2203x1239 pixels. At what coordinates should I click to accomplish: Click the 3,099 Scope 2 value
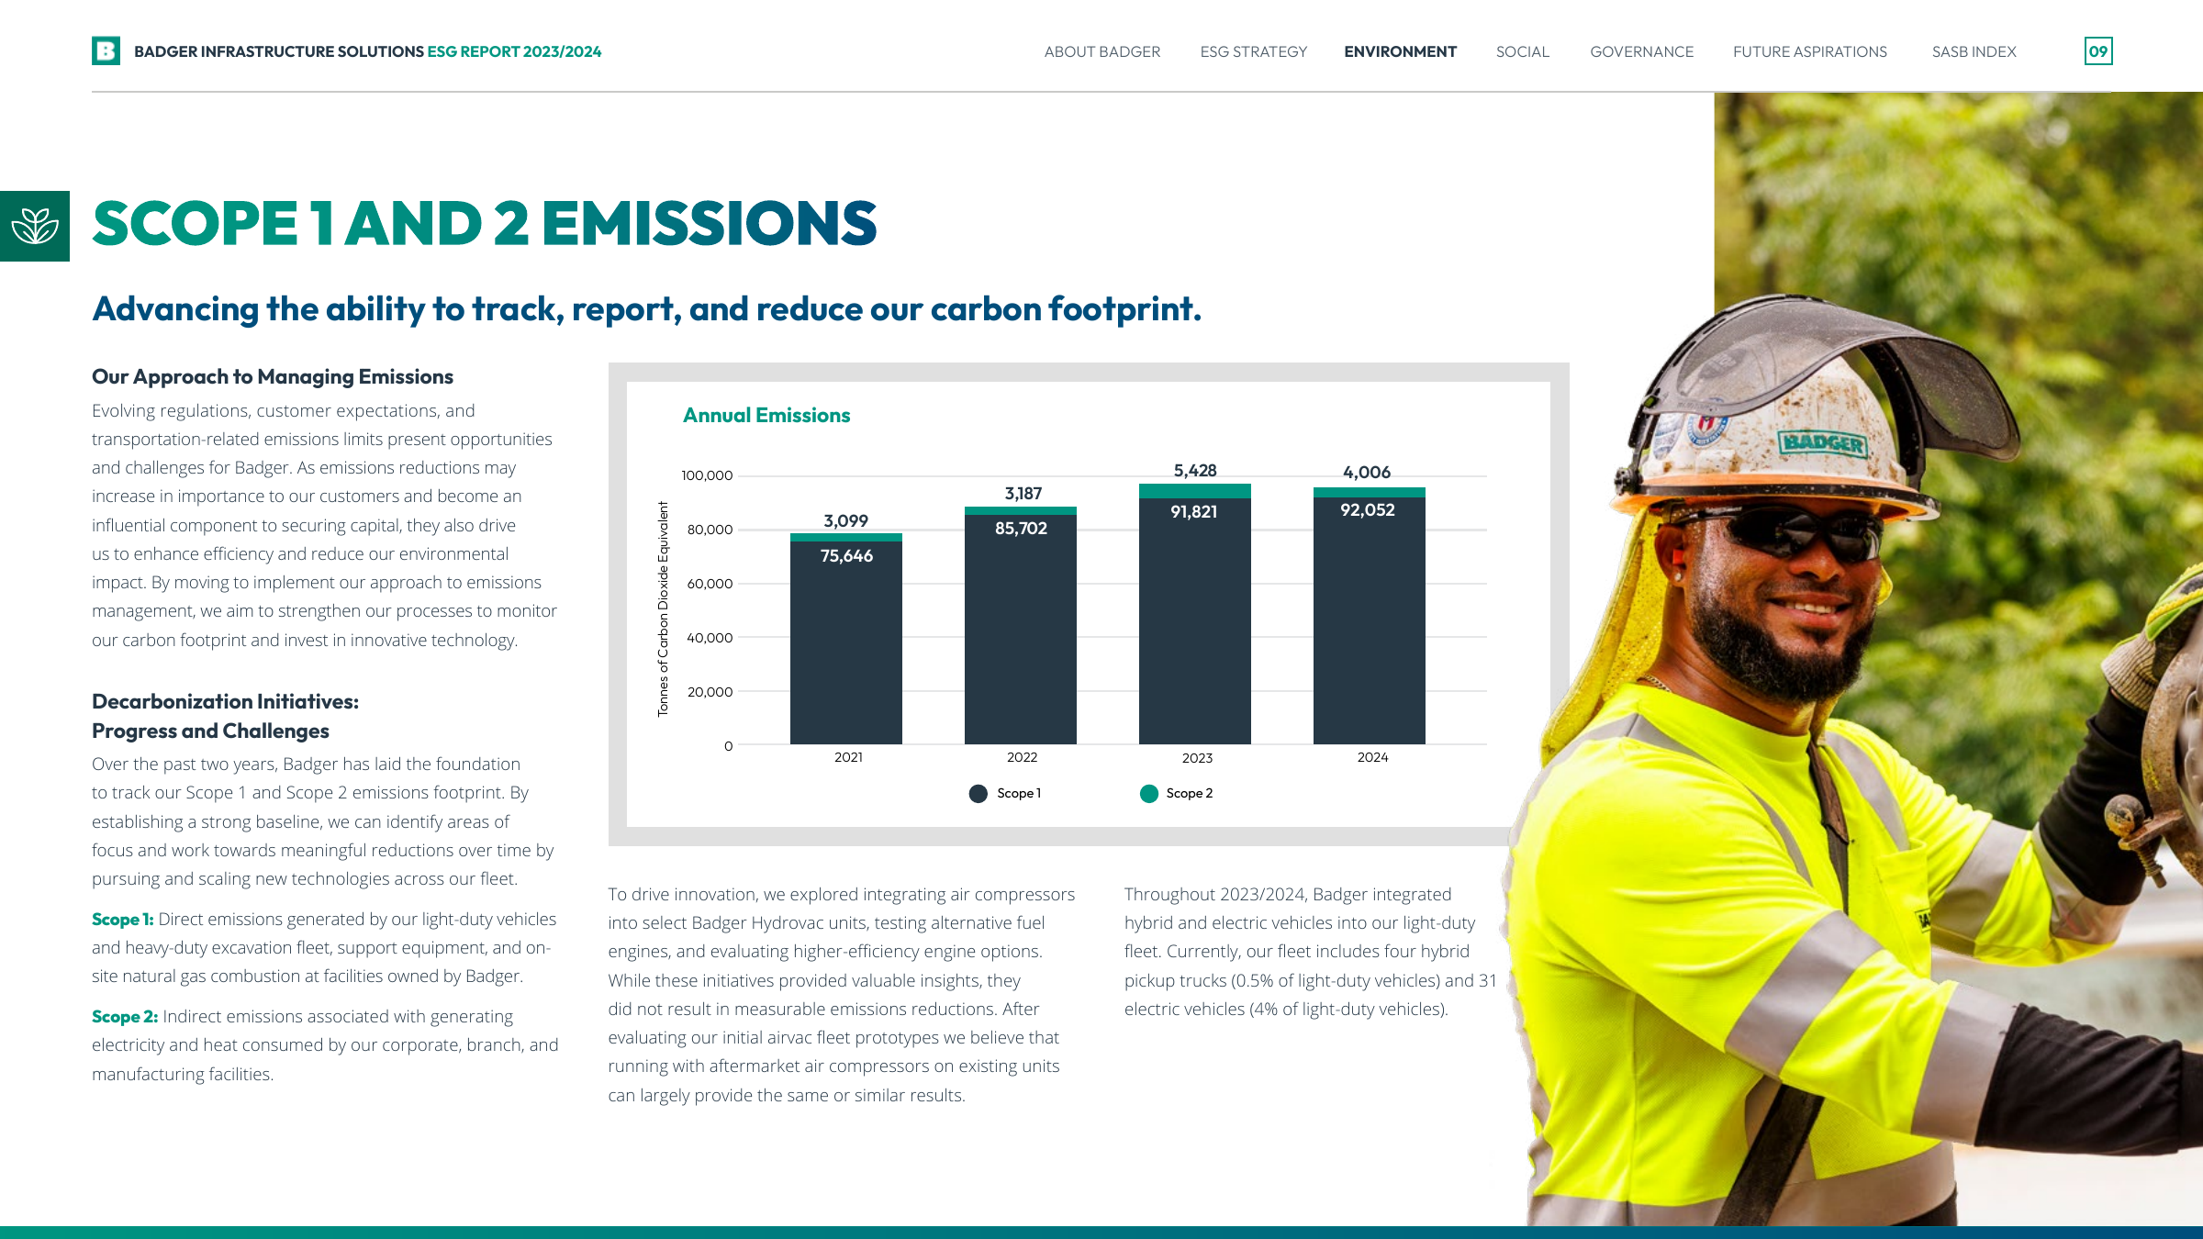[845, 520]
